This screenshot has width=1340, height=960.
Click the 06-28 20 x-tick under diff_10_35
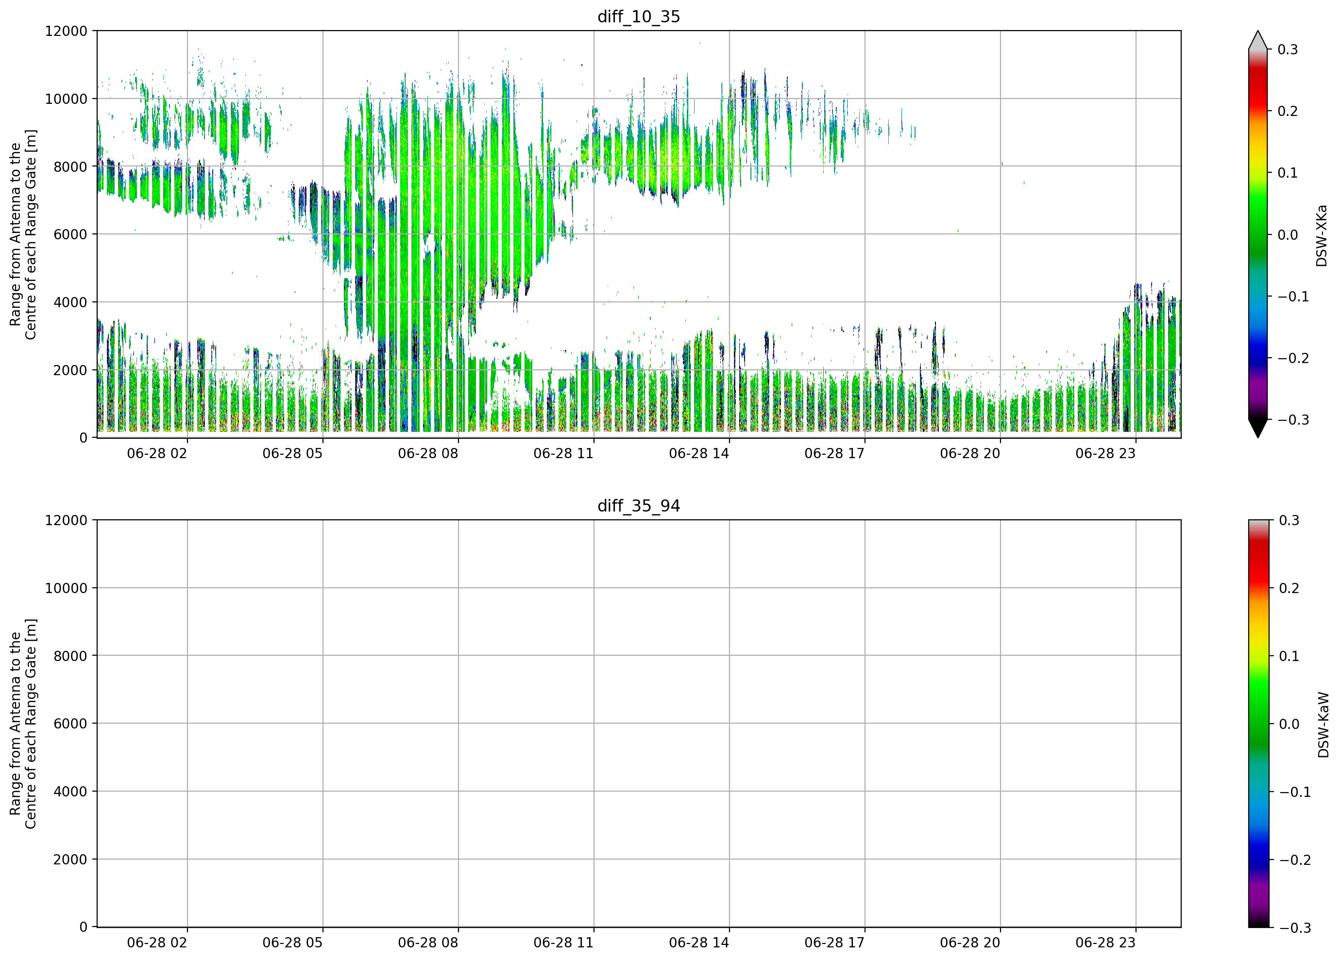tap(970, 453)
